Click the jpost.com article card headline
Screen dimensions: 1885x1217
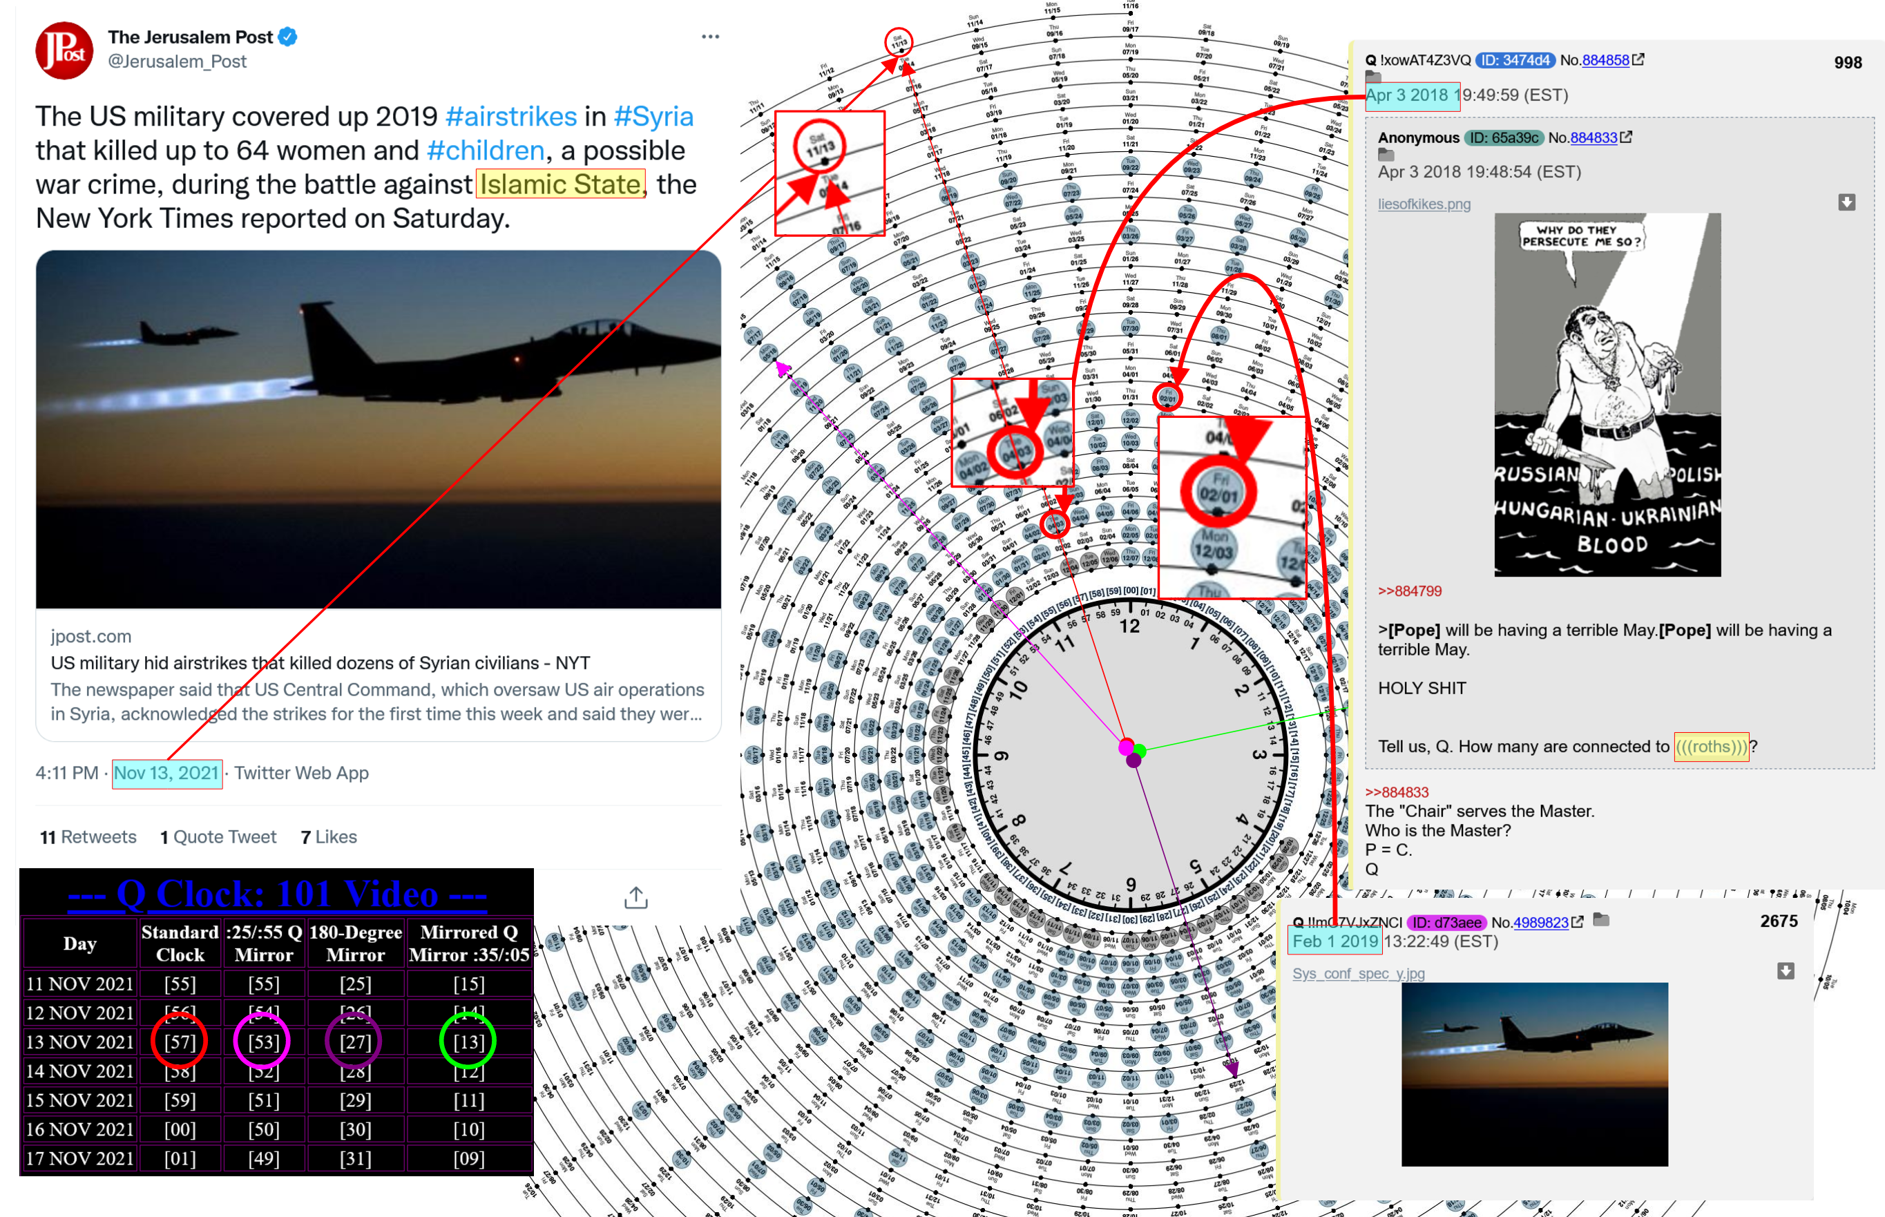pos(320,663)
